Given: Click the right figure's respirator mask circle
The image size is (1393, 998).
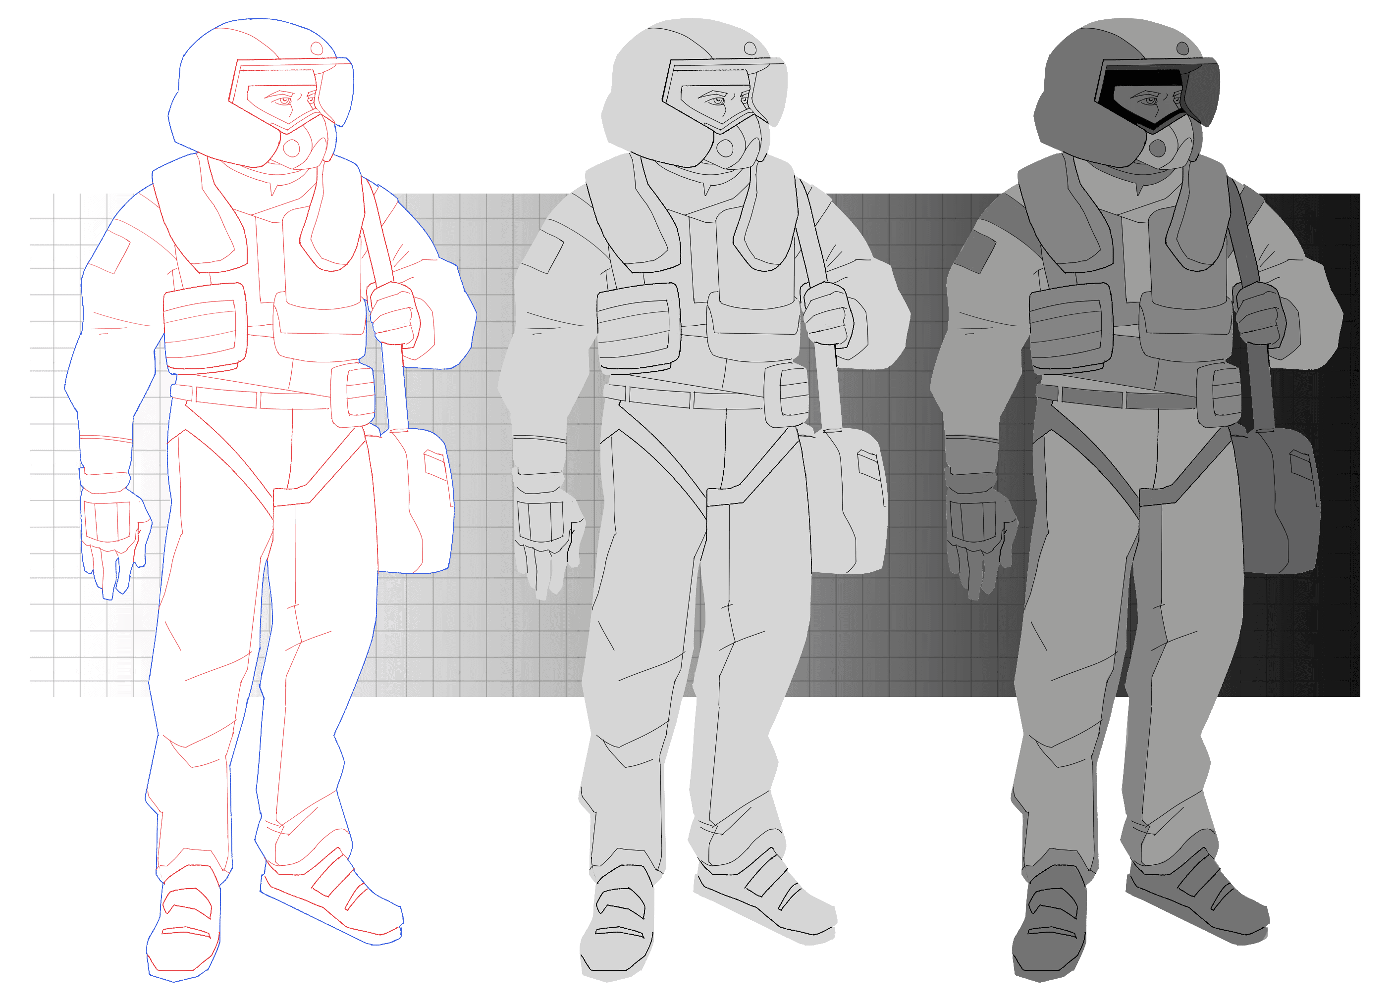Looking at the screenshot, I should tap(1157, 148).
